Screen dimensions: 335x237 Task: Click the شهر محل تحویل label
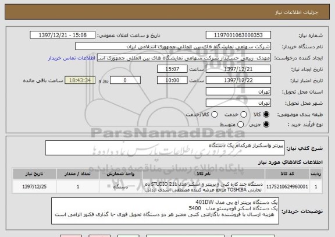[x=304, y=103]
